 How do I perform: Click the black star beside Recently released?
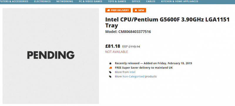pyautogui.click(x=110, y=63)
